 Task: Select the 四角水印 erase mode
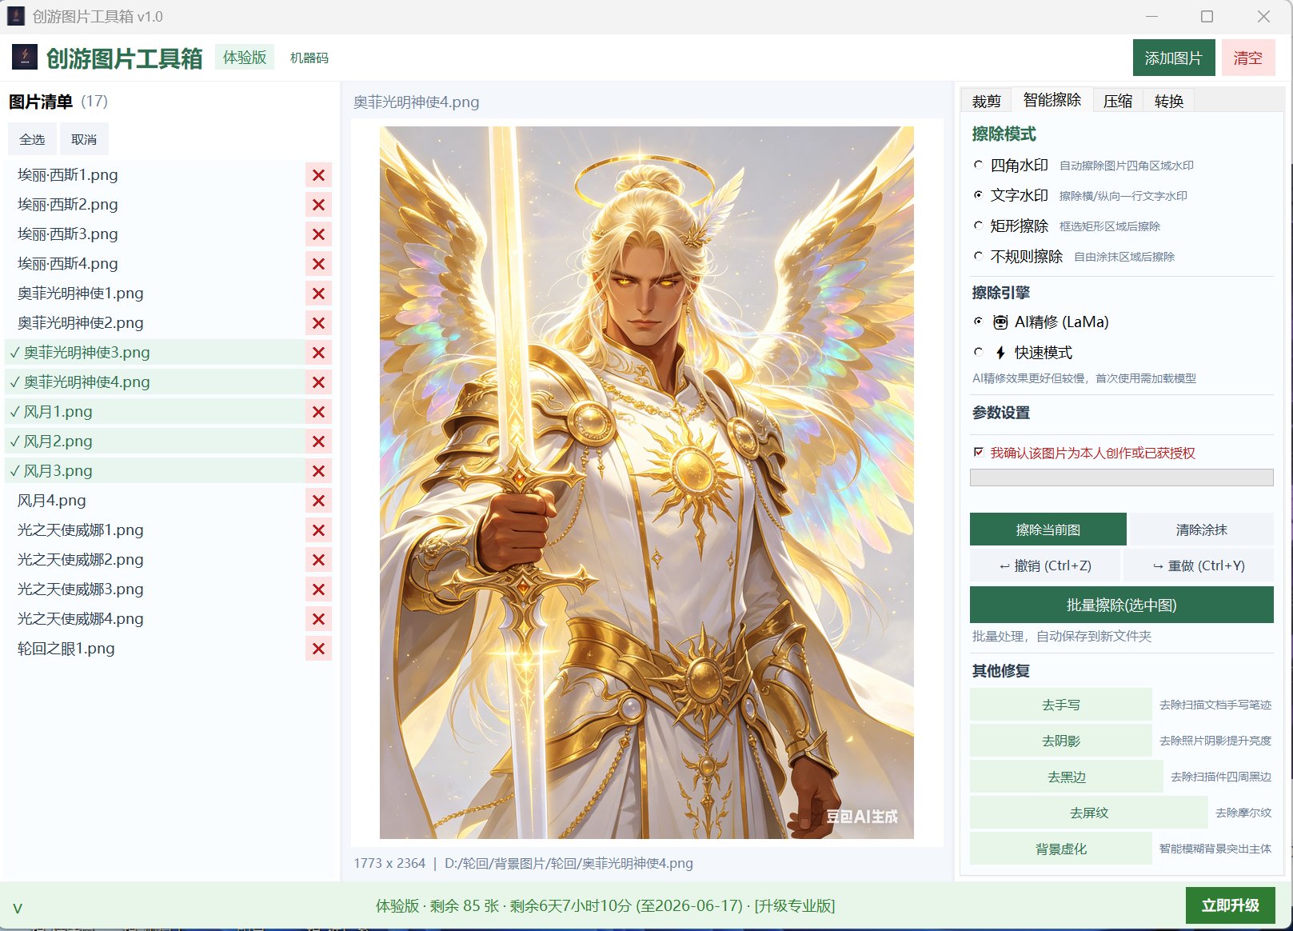coord(978,165)
